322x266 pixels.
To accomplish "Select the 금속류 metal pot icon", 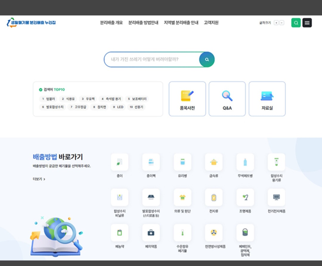I will coord(214,162).
